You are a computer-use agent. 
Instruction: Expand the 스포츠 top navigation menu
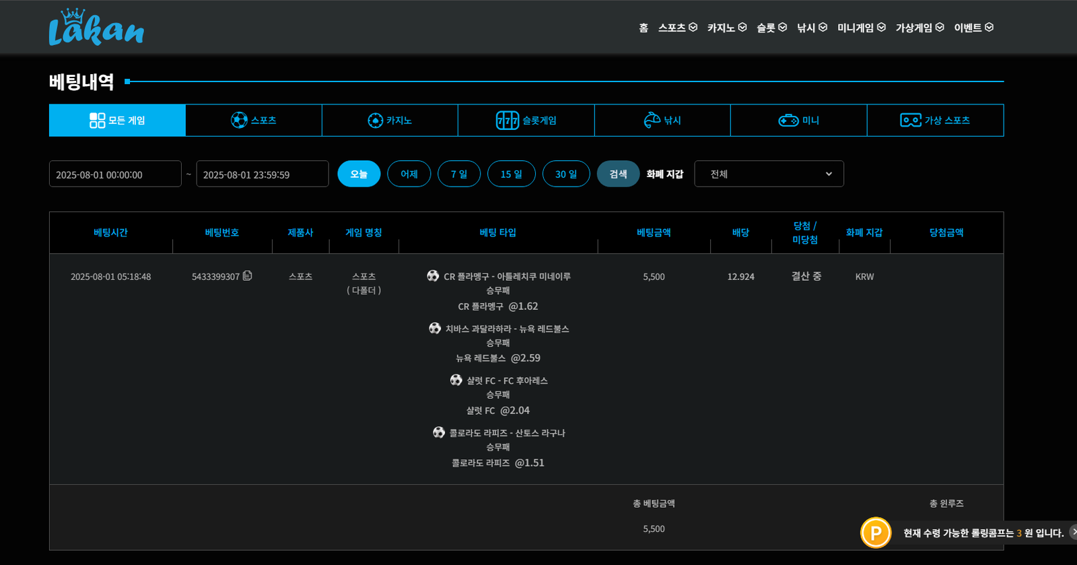[677, 28]
